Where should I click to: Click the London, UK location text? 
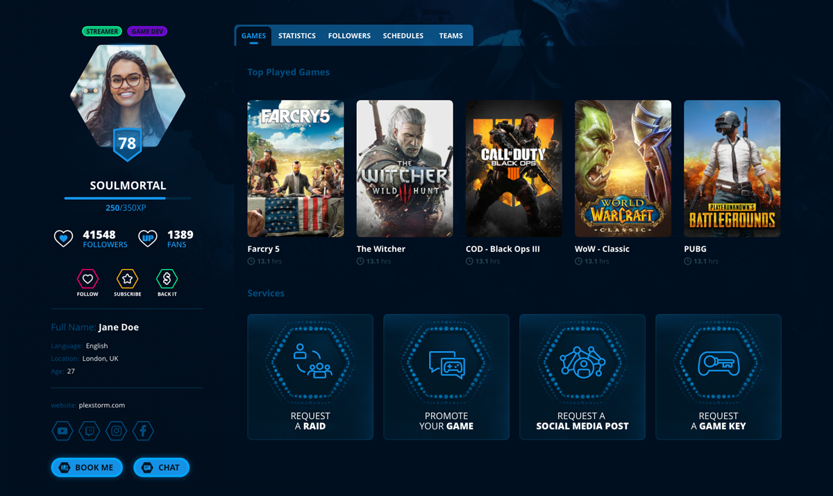pos(100,359)
